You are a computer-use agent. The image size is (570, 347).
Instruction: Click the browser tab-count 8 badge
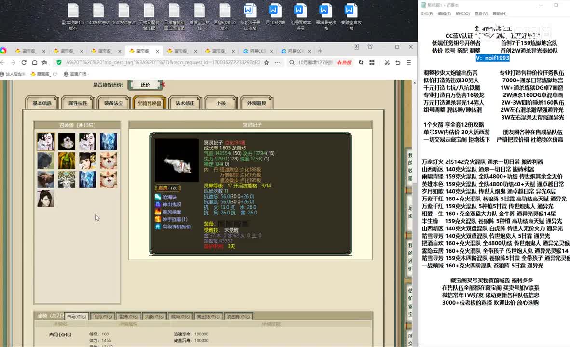pyautogui.click(x=356, y=47)
